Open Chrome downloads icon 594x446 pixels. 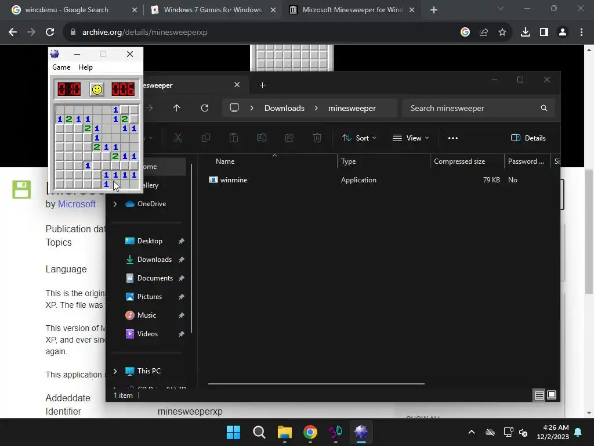pos(526,33)
